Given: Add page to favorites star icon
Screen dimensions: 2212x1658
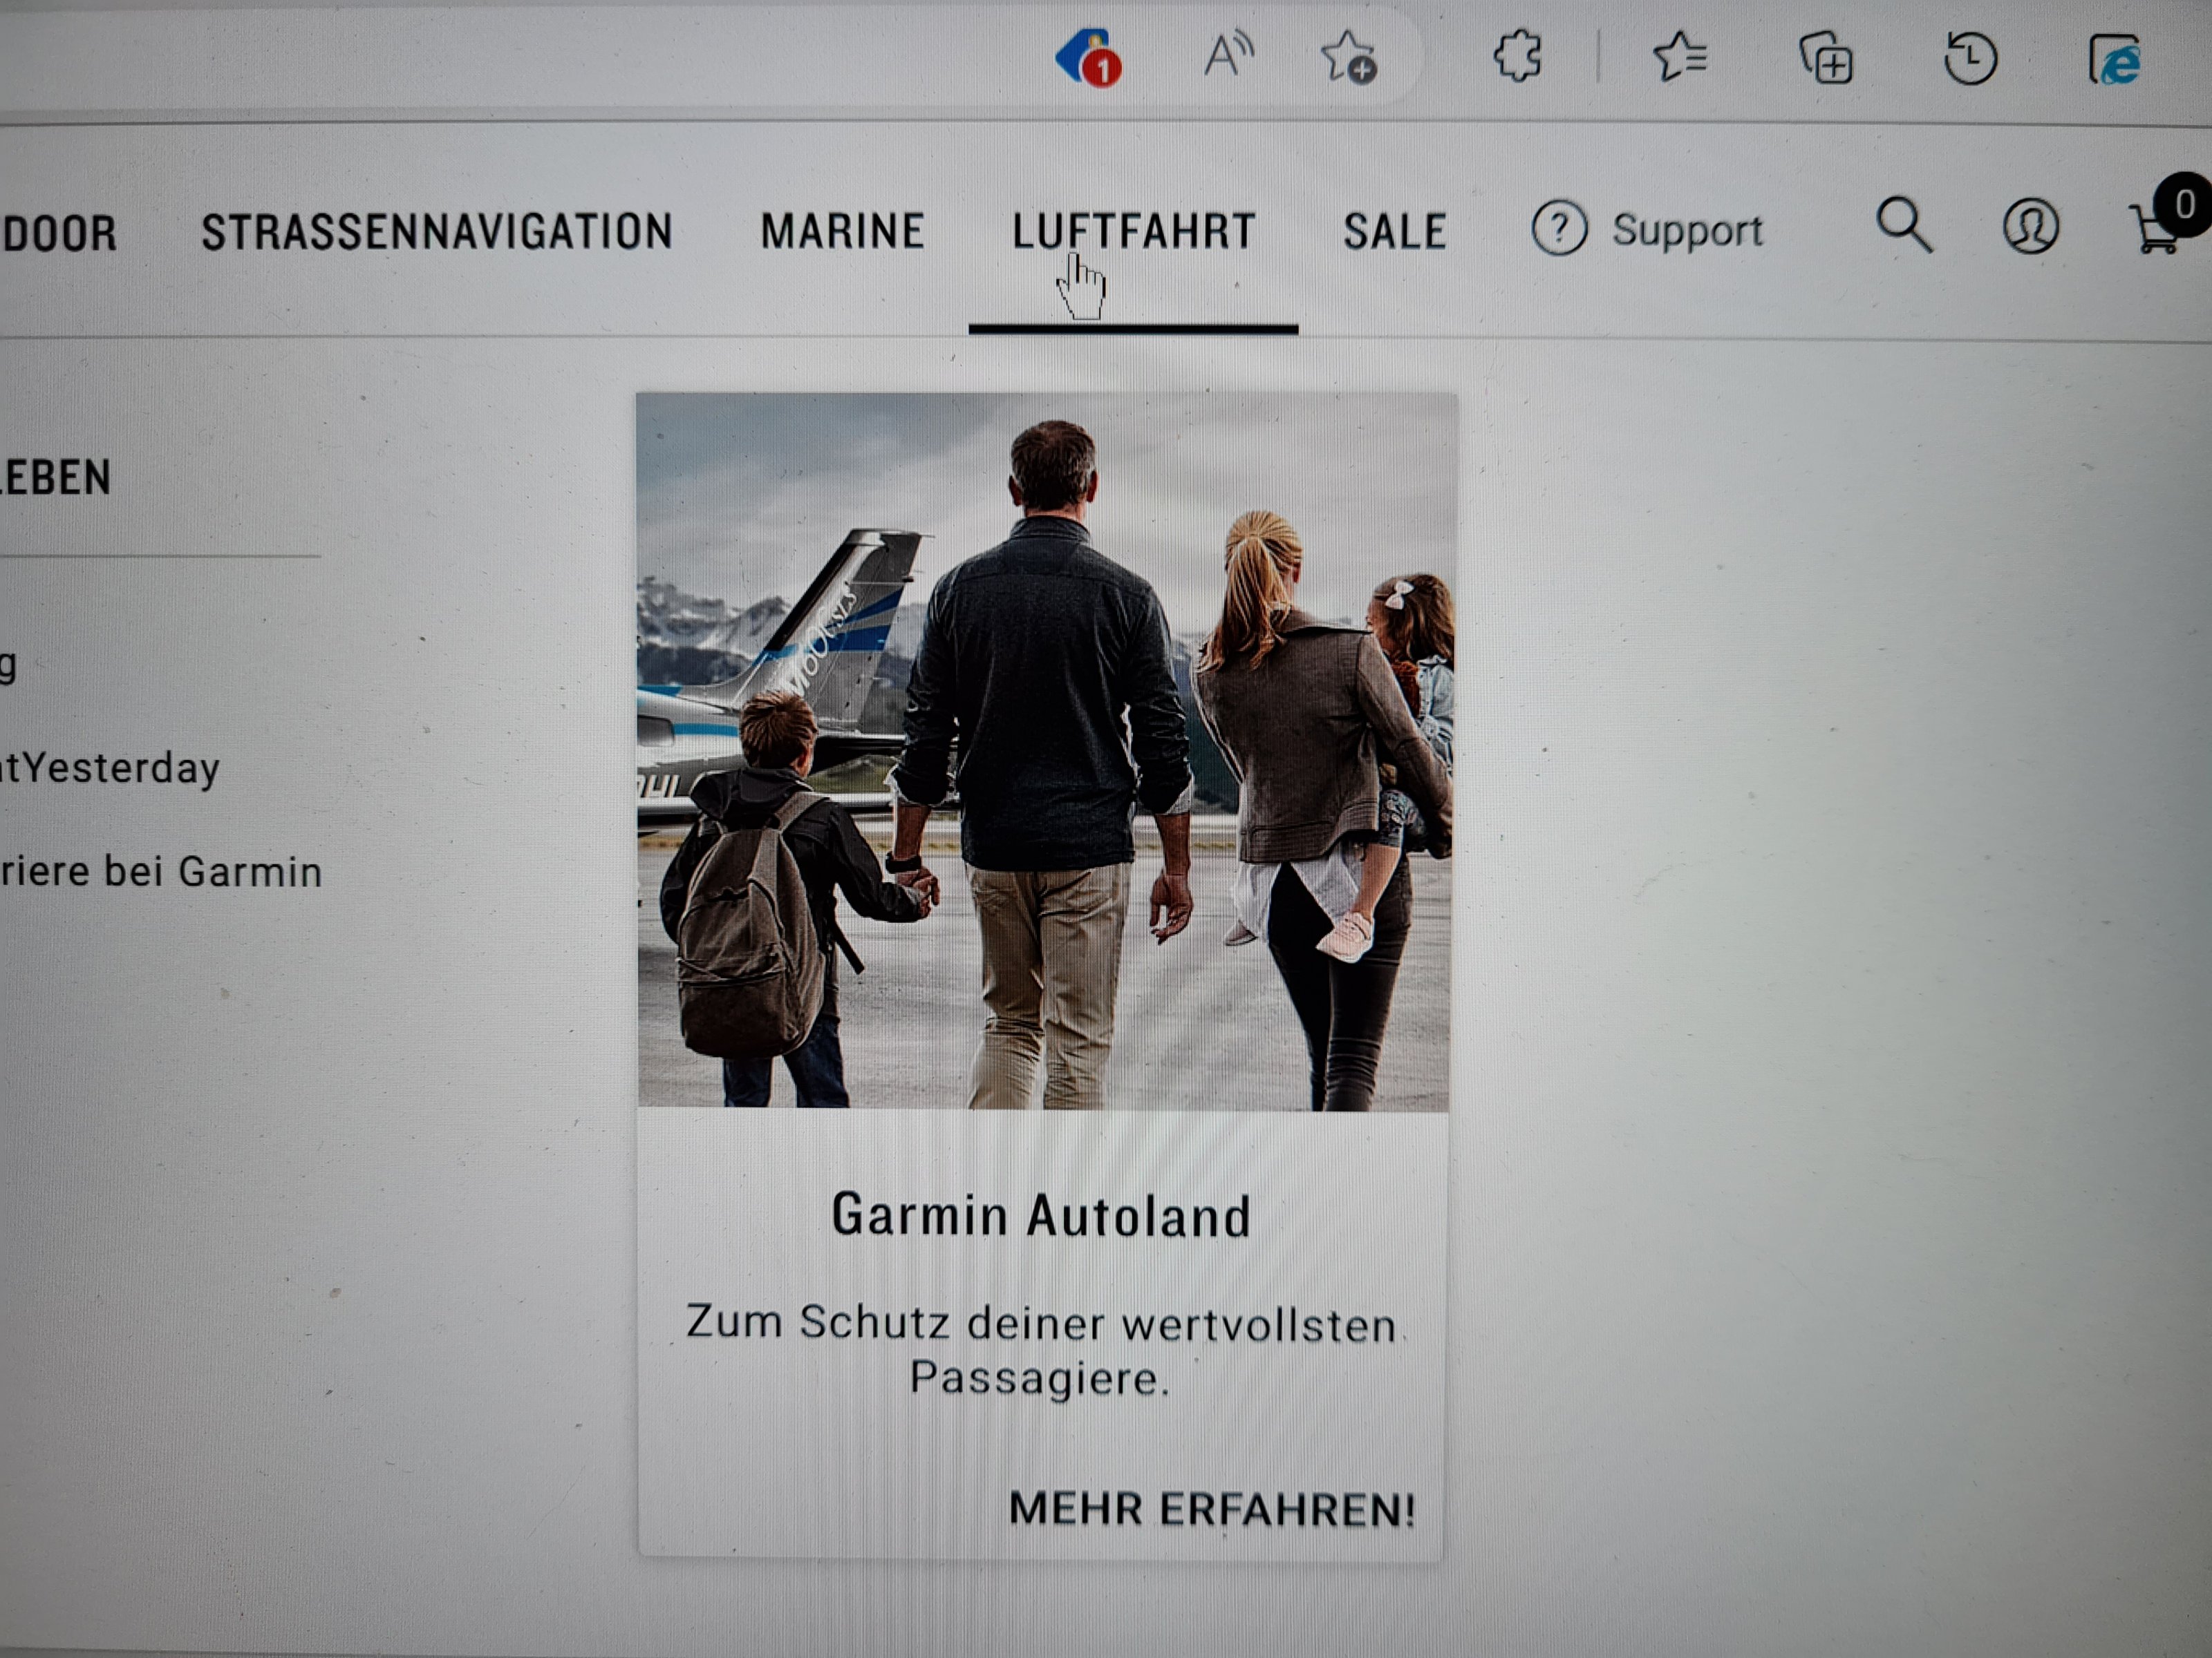Looking at the screenshot, I should [x=1348, y=57].
